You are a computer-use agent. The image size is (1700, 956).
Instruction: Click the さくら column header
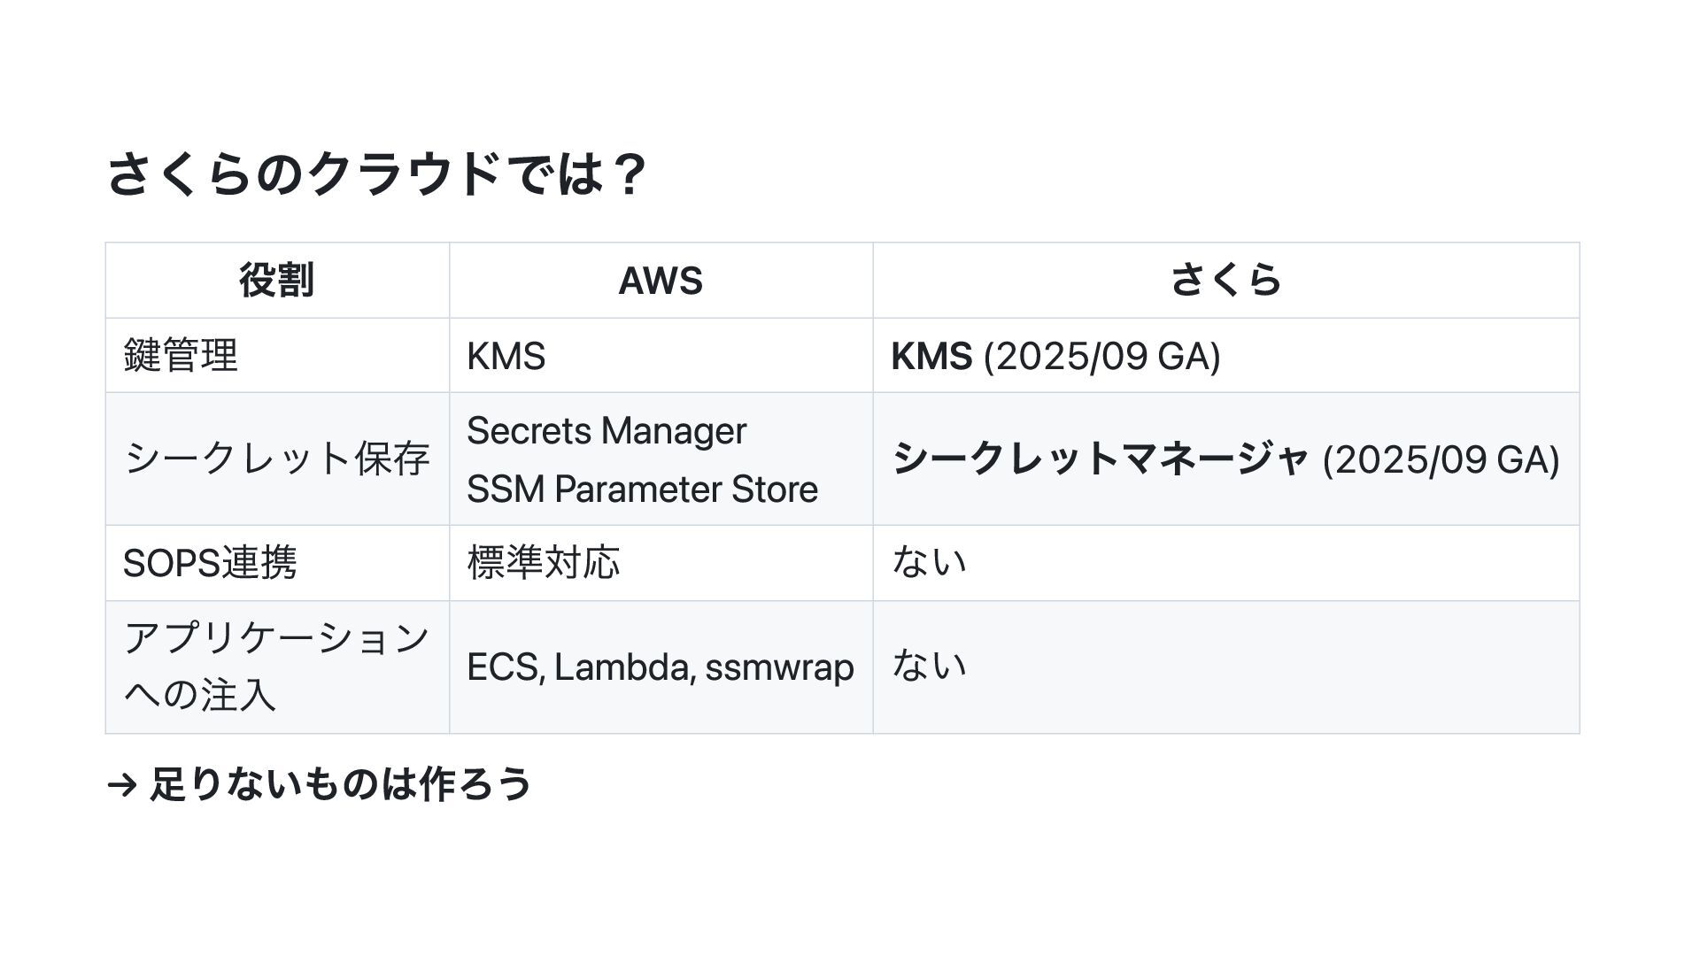coord(1225,281)
